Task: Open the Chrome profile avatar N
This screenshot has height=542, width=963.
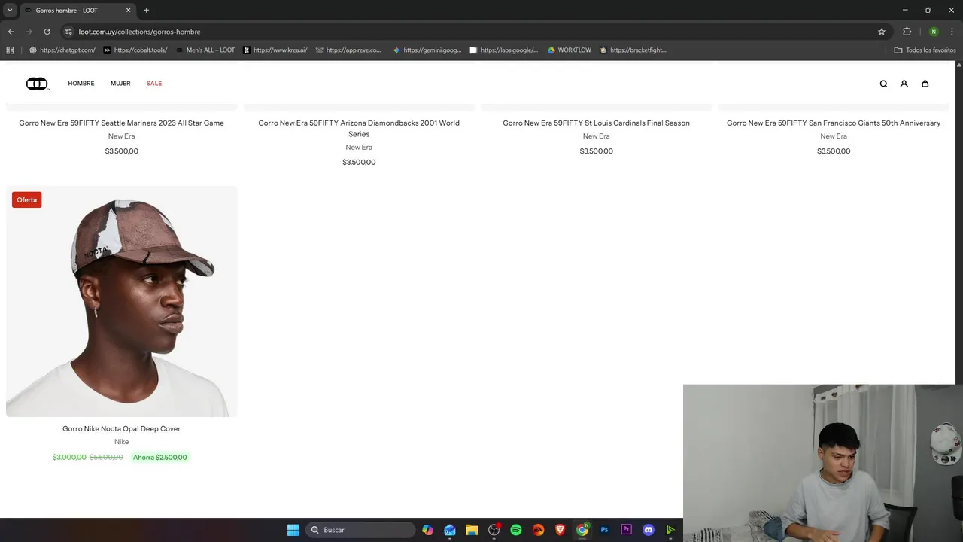Action: coord(934,32)
